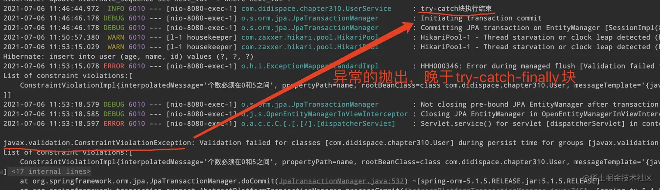The image size is (660, 190).
Task: Expand the folded "<17 internal lines>" block
Action: (x=52, y=172)
